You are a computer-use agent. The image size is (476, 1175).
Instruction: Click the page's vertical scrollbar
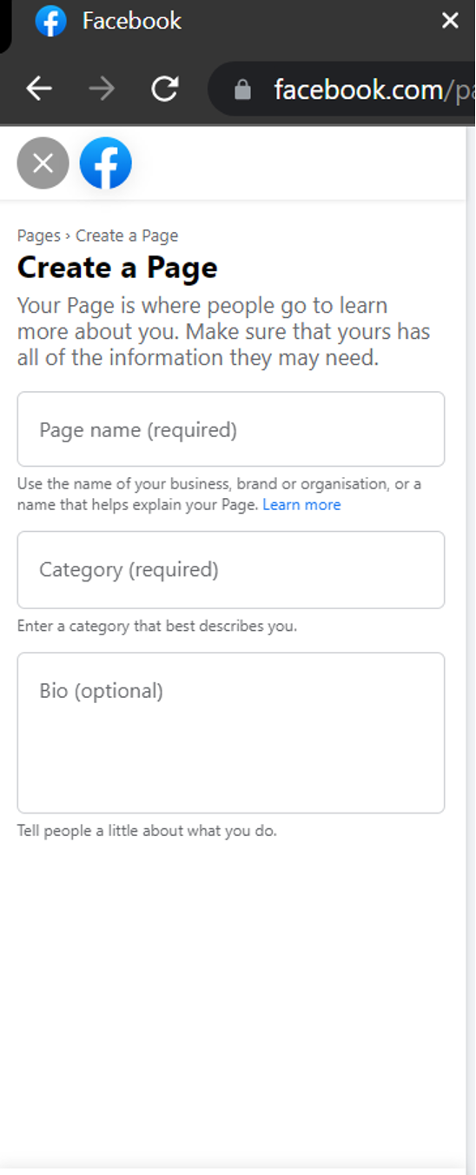(471, 647)
